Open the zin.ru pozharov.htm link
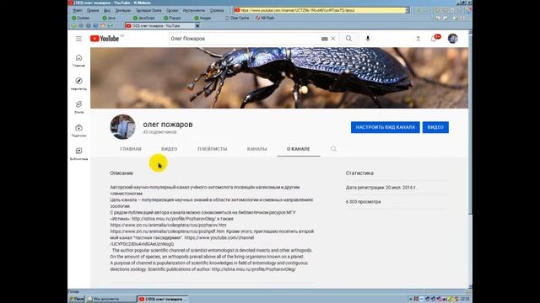Screen dimensions: 540x303 click(x=168, y=225)
